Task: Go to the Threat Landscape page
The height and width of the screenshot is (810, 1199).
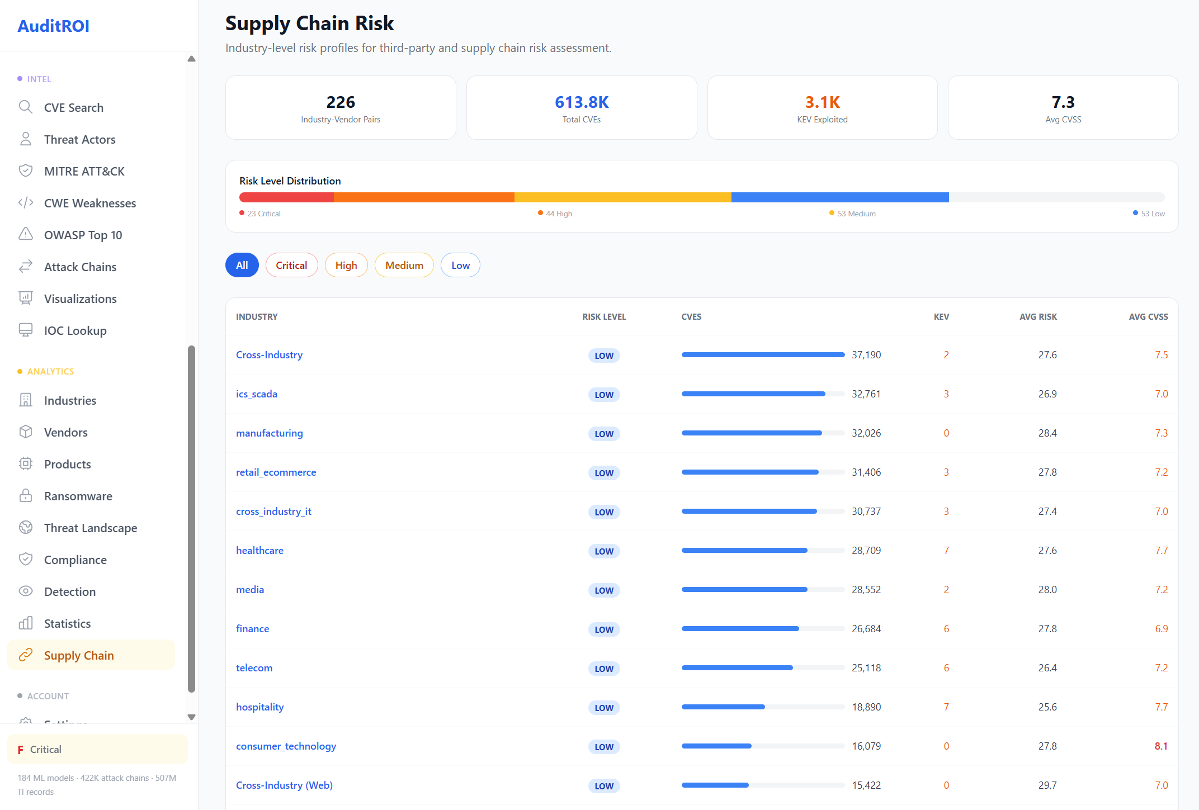Action: [x=91, y=528]
